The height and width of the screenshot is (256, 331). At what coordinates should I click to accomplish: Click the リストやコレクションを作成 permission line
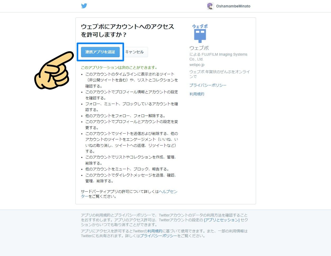(131, 160)
